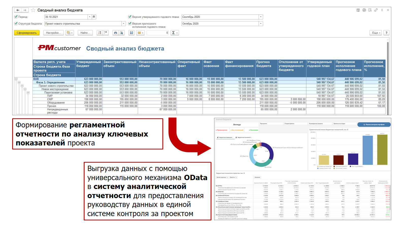Select Программа filter in dashboard
406x228 pixels.
tap(271, 124)
